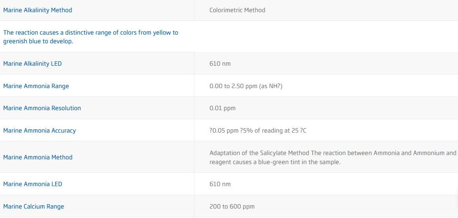Click the 'Adaptation of the Salicylate Method' line
Viewport: 458px width, 218px height.
(333, 153)
